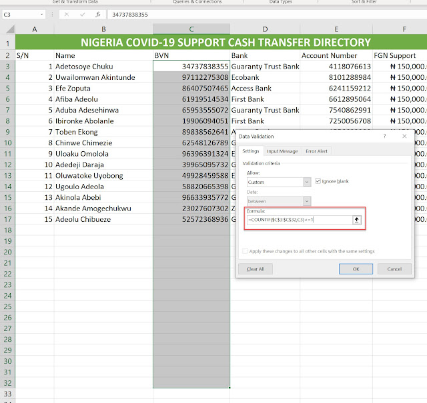Confirm validation with the OK button
The height and width of the screenshot is (403, 427).
[x=356, y=269]
